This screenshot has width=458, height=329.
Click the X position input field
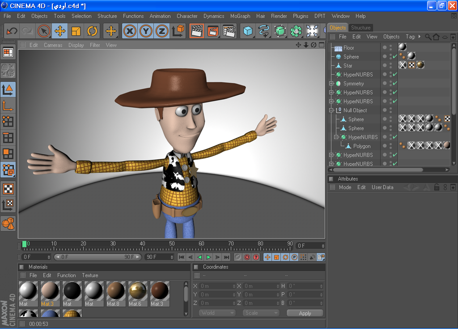pyautogui.click(x=217, y=286)
